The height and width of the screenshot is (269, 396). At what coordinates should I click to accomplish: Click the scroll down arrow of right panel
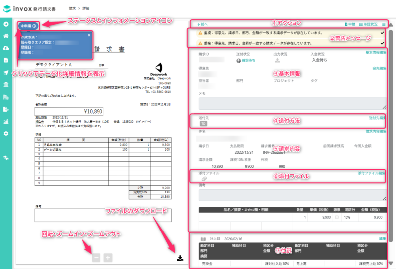(391, 263)
